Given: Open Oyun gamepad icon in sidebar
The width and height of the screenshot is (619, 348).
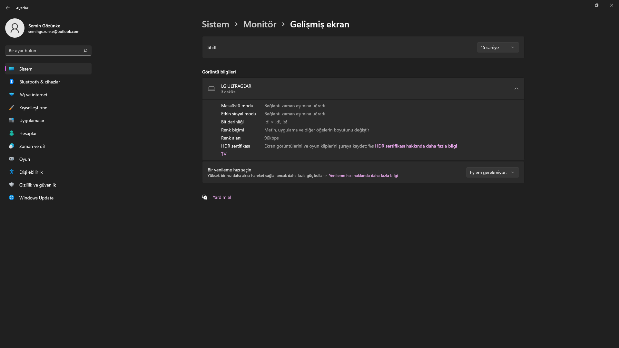Looking at the screenshot, I should click(12, 159).
